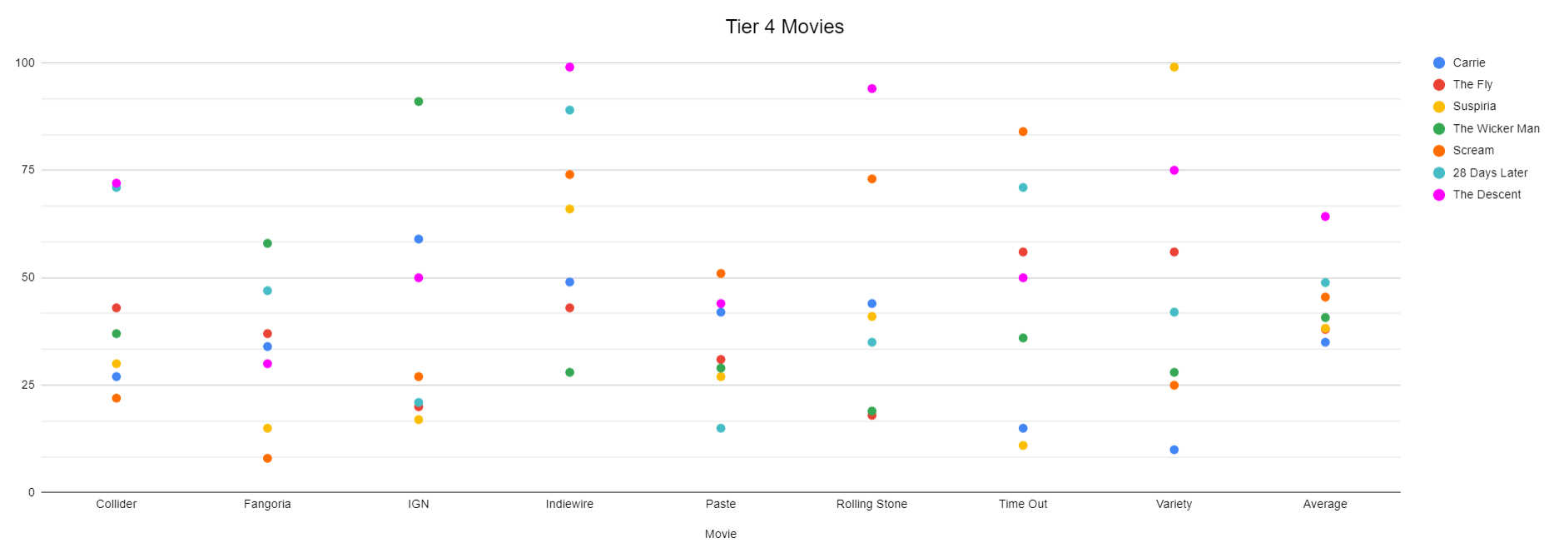
Task: Select the Scream legend text label
Action: coord(1473,151)
